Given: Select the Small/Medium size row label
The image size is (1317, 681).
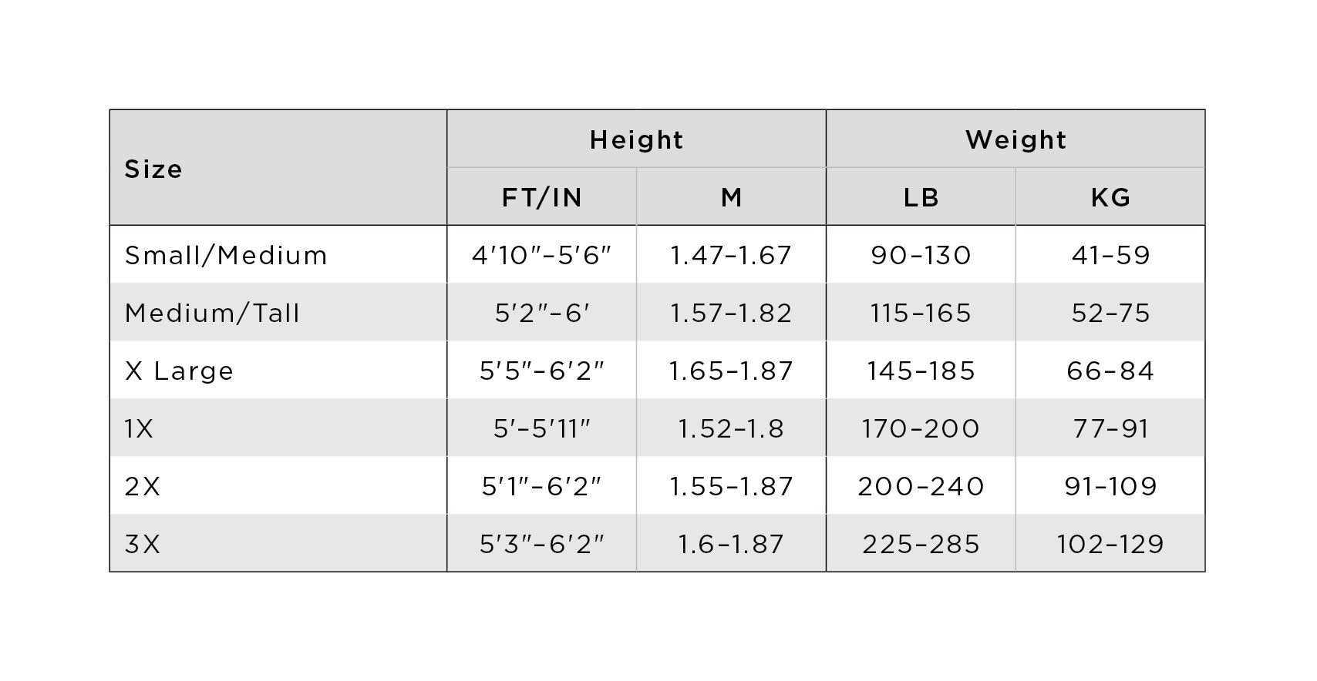Looking at the screenshot, I should click(x=226, y=255).
